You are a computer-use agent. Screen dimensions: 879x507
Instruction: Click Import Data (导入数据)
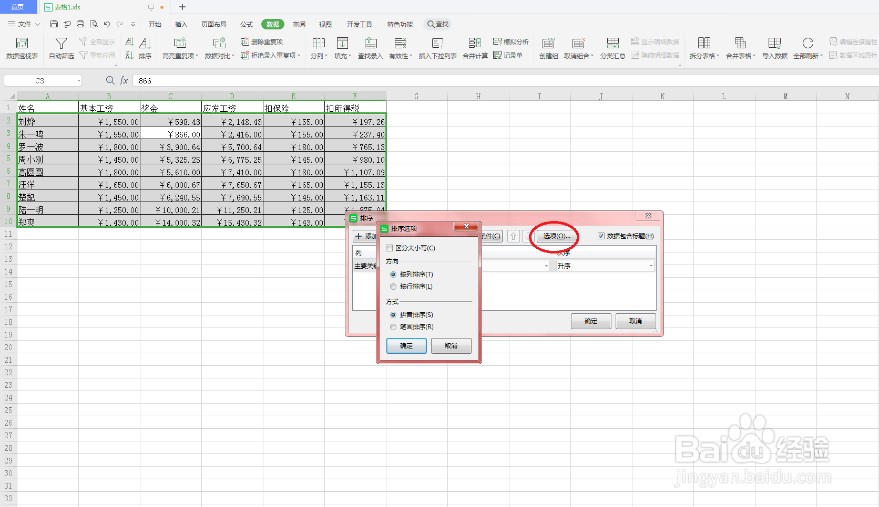pyautogui.click(x=774, y=48)
